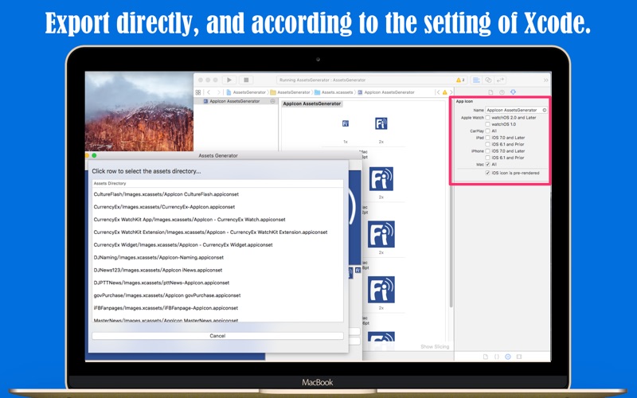Enable iPad iOS 7.0 and Later checkbox
This screenshot has height=398, width=637.
(488, 138)
